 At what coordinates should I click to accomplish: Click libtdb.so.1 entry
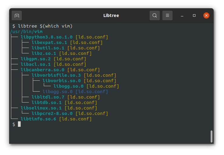47,103
